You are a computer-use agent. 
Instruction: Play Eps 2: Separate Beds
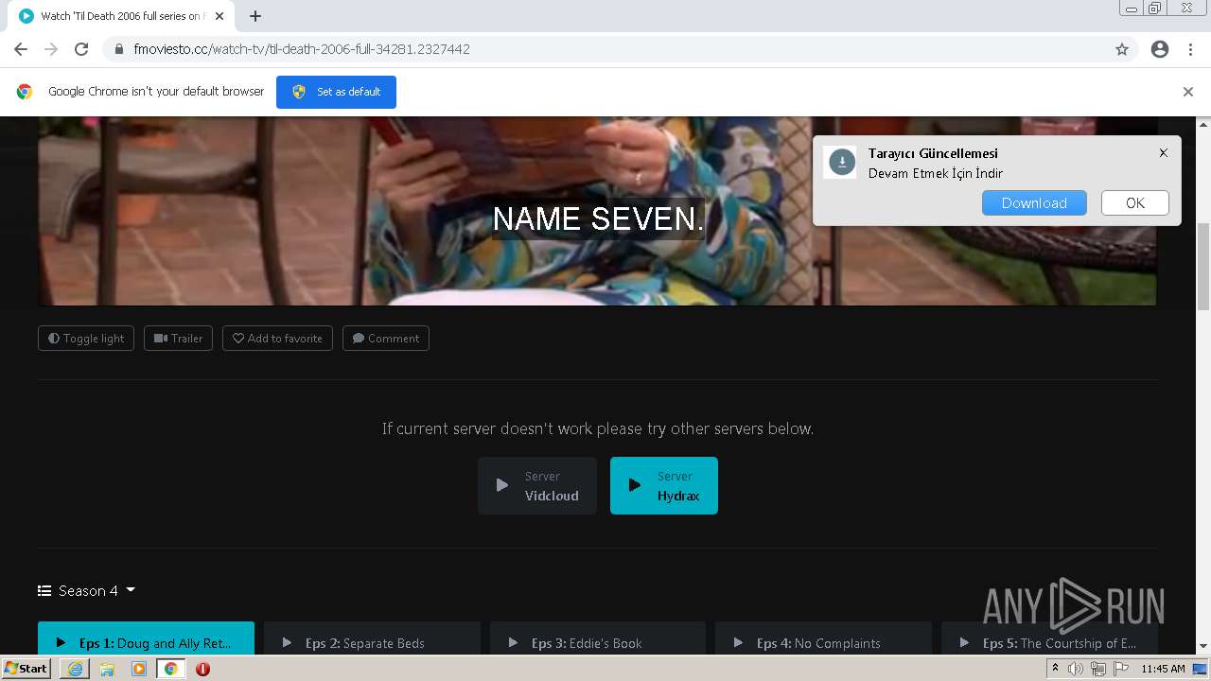click(372, 638)
